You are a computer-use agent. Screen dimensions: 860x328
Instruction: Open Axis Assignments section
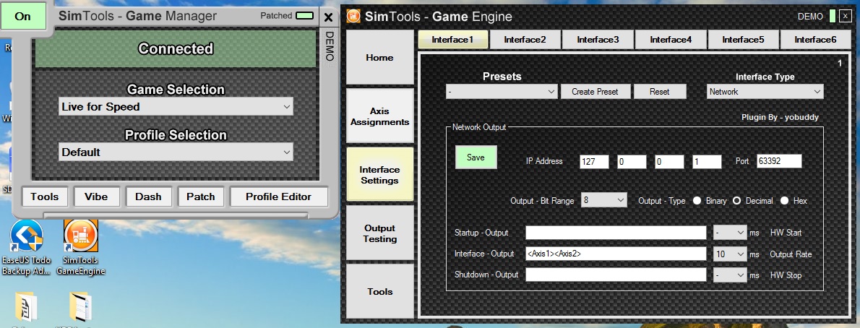[x=379, y=116]
